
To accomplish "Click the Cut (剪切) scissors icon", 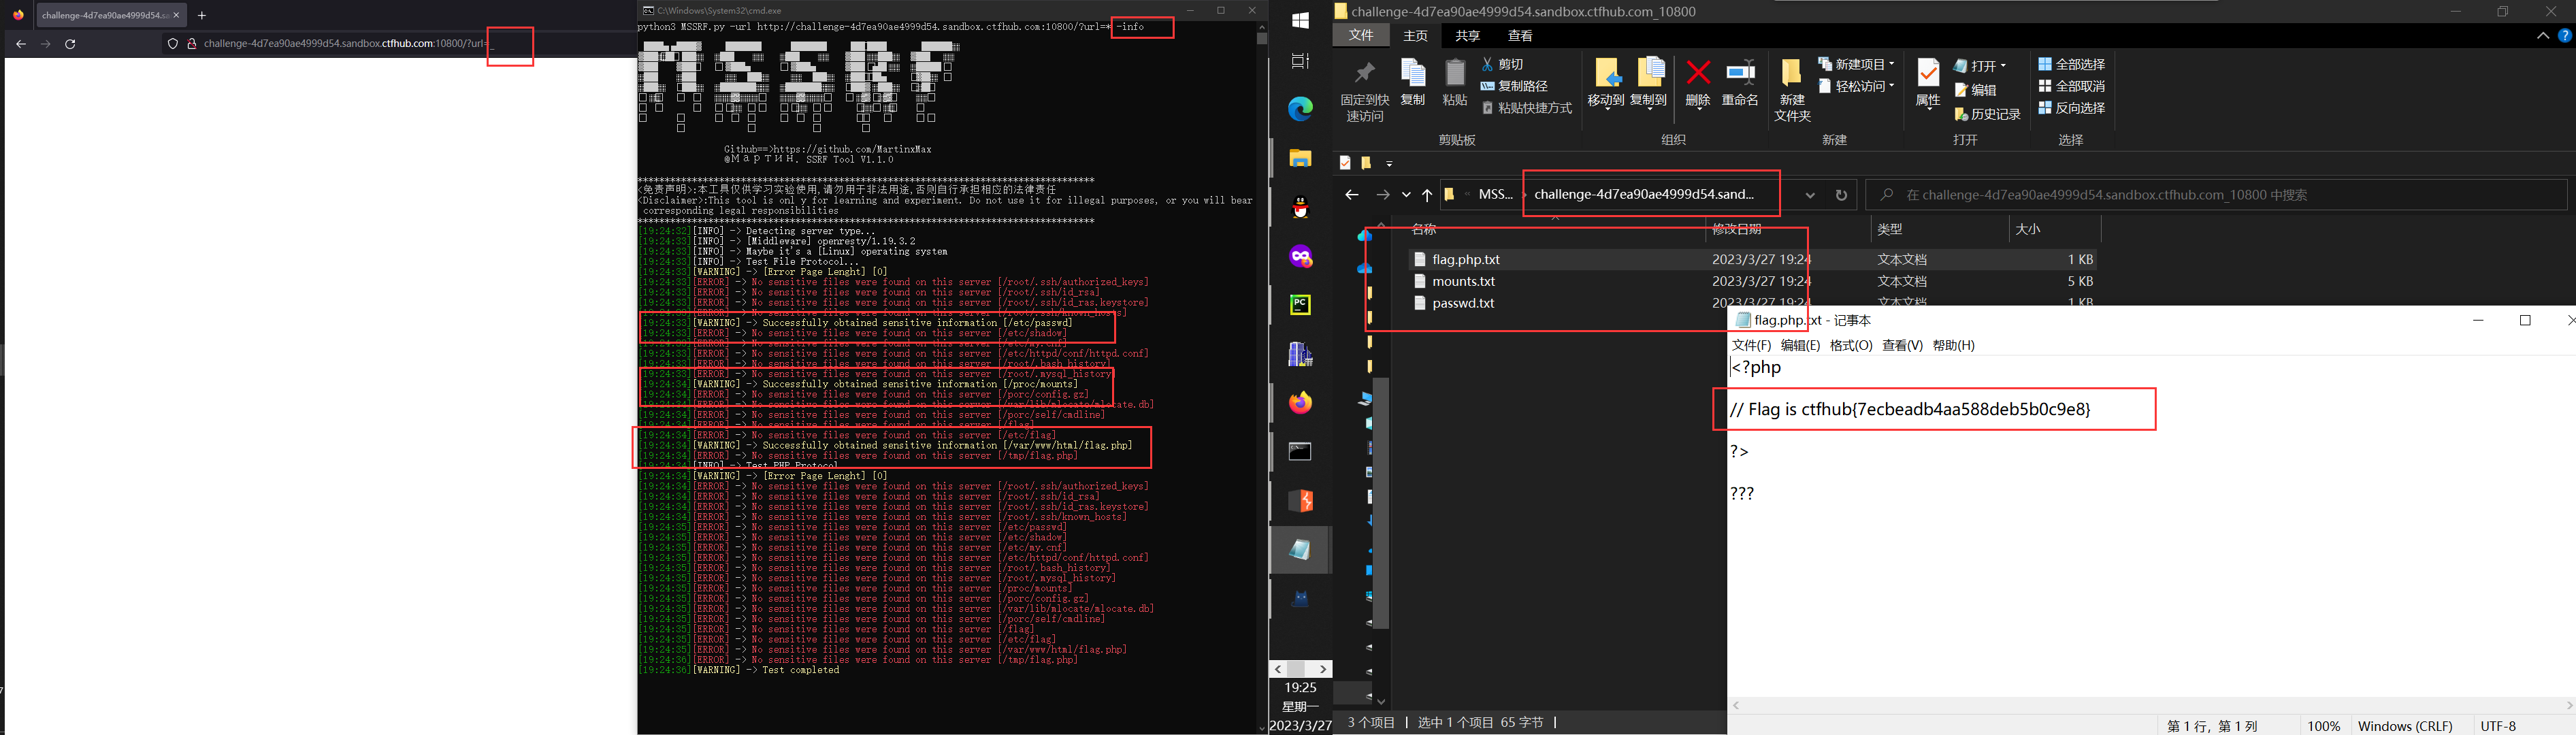I will 1488,64.
